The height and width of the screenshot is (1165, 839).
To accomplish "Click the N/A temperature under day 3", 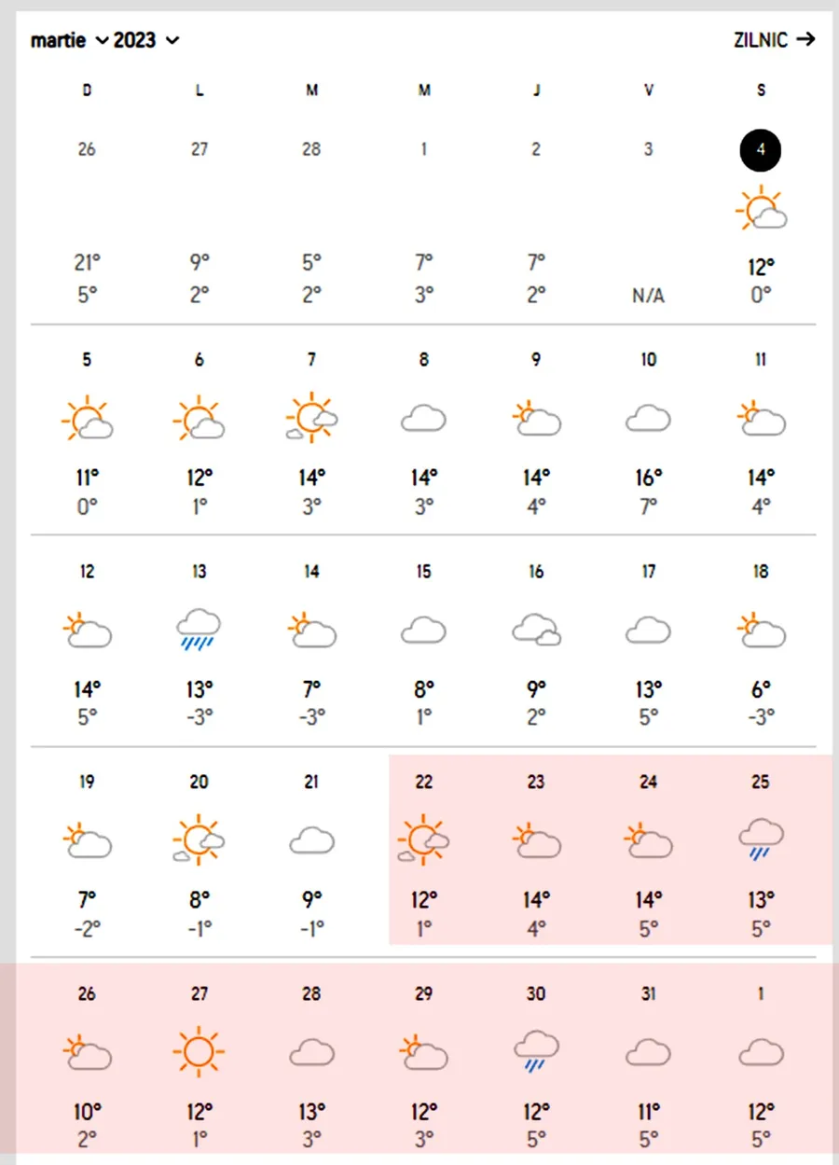I will pyautogui.click(x=648, y=296).
